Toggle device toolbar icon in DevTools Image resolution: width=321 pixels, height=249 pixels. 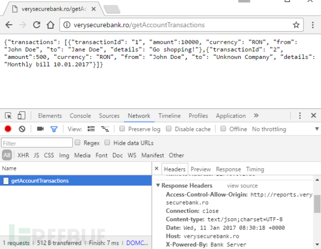click(x=21, y=115)
